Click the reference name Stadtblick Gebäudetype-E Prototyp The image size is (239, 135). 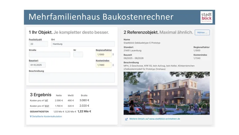(142, 43)
